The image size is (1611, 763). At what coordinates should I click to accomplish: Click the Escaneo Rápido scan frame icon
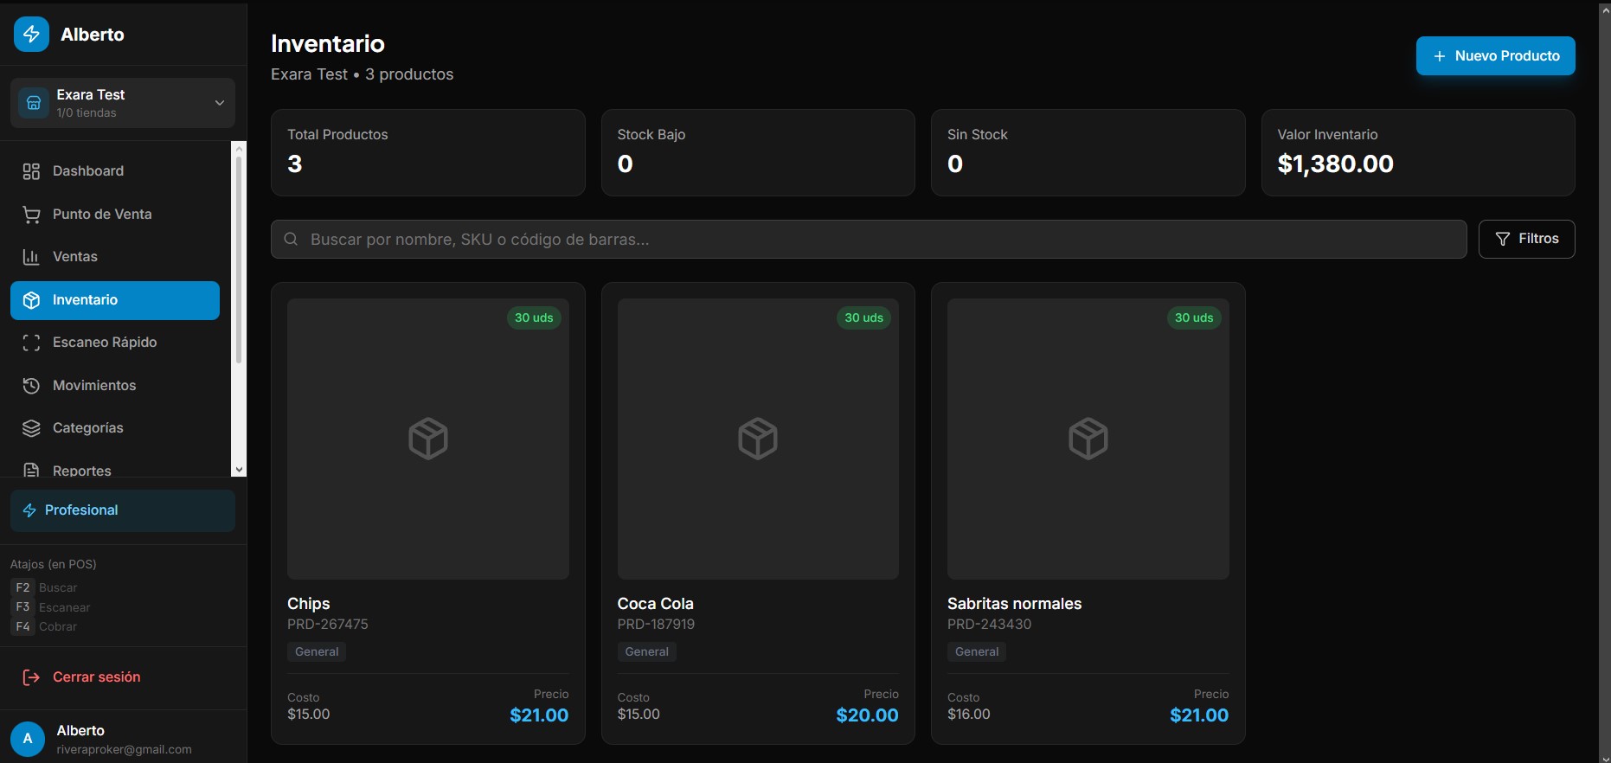click(x=31, y=343)
